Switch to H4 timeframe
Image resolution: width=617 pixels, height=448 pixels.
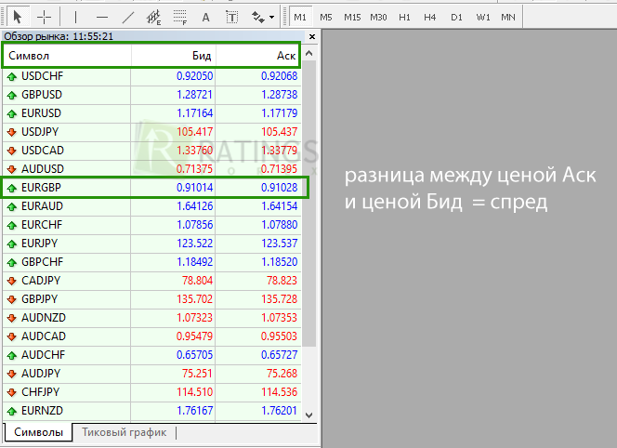[429, 17]
